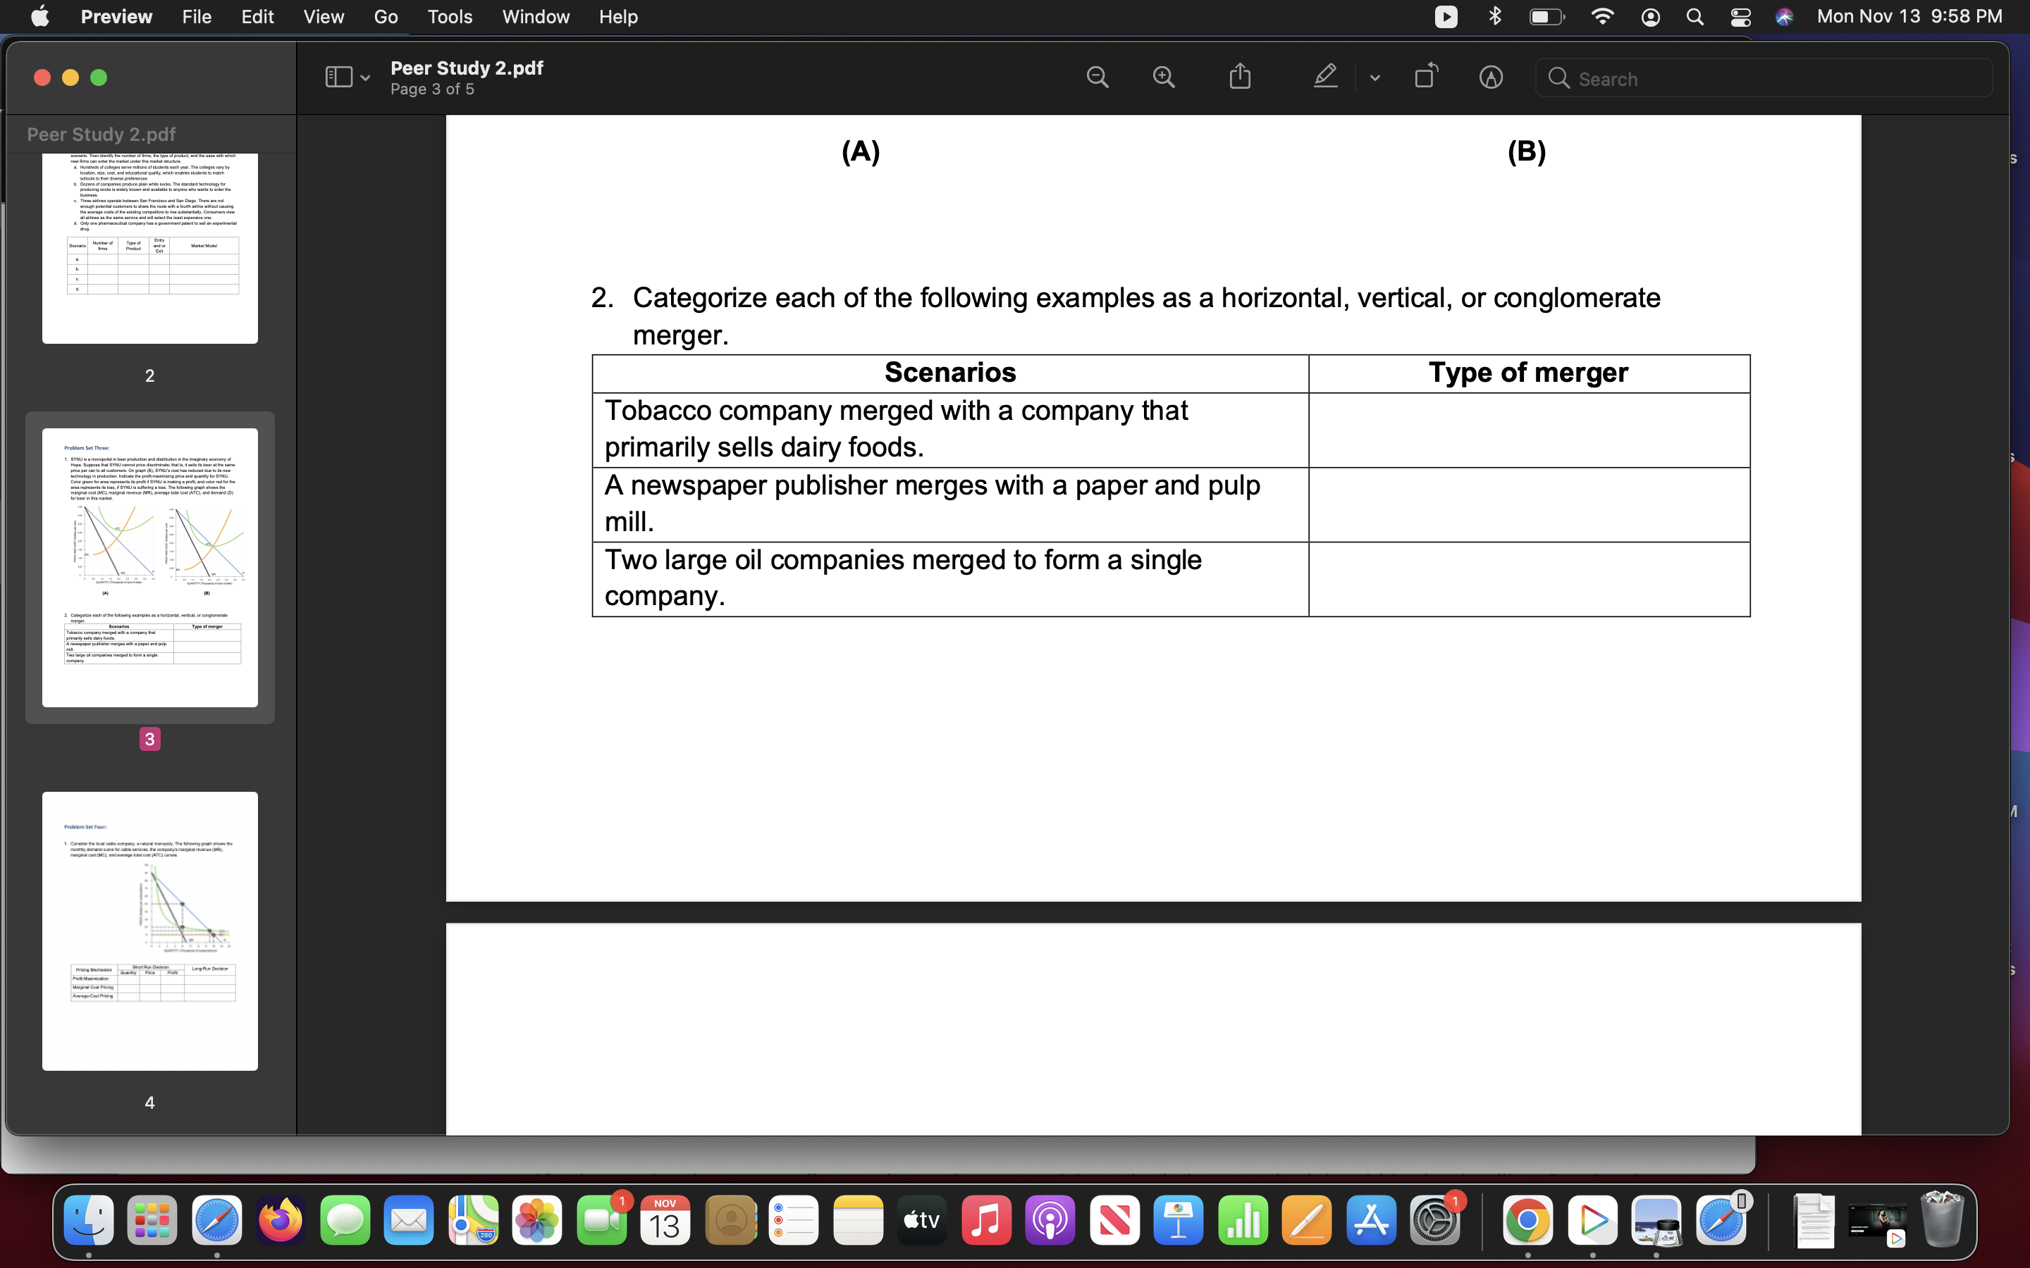Viewport: 2030px width, 1268px height.
Task: Open the View menu
Action: click(323, 17)
